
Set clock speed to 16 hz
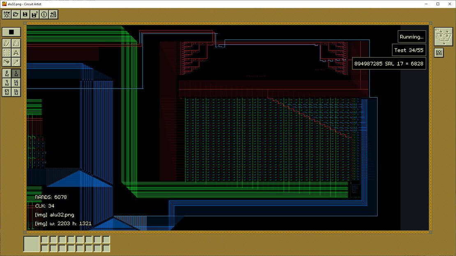click(x=16, y=83)
